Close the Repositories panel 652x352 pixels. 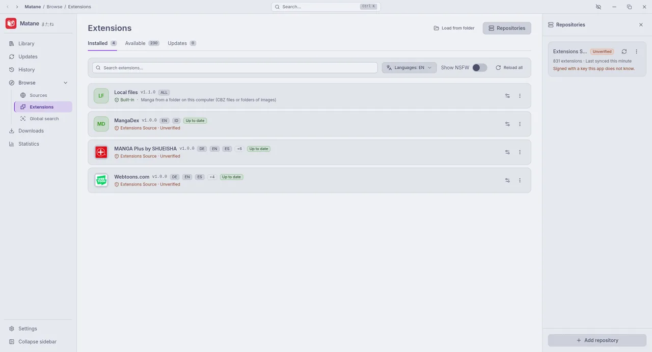coord(641,25)
